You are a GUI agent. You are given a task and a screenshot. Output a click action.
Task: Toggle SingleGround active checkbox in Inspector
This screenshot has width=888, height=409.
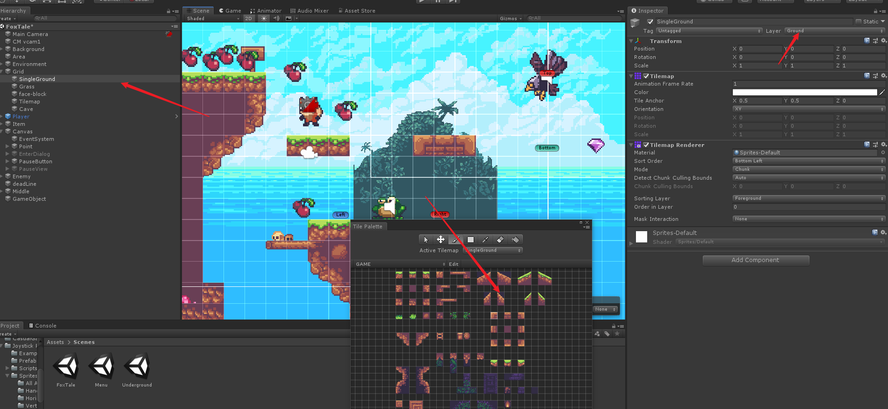coord(650,22)
